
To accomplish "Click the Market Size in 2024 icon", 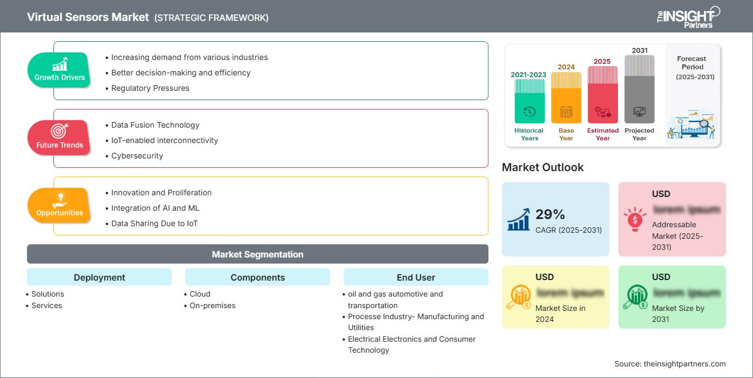I will point(518,297).
